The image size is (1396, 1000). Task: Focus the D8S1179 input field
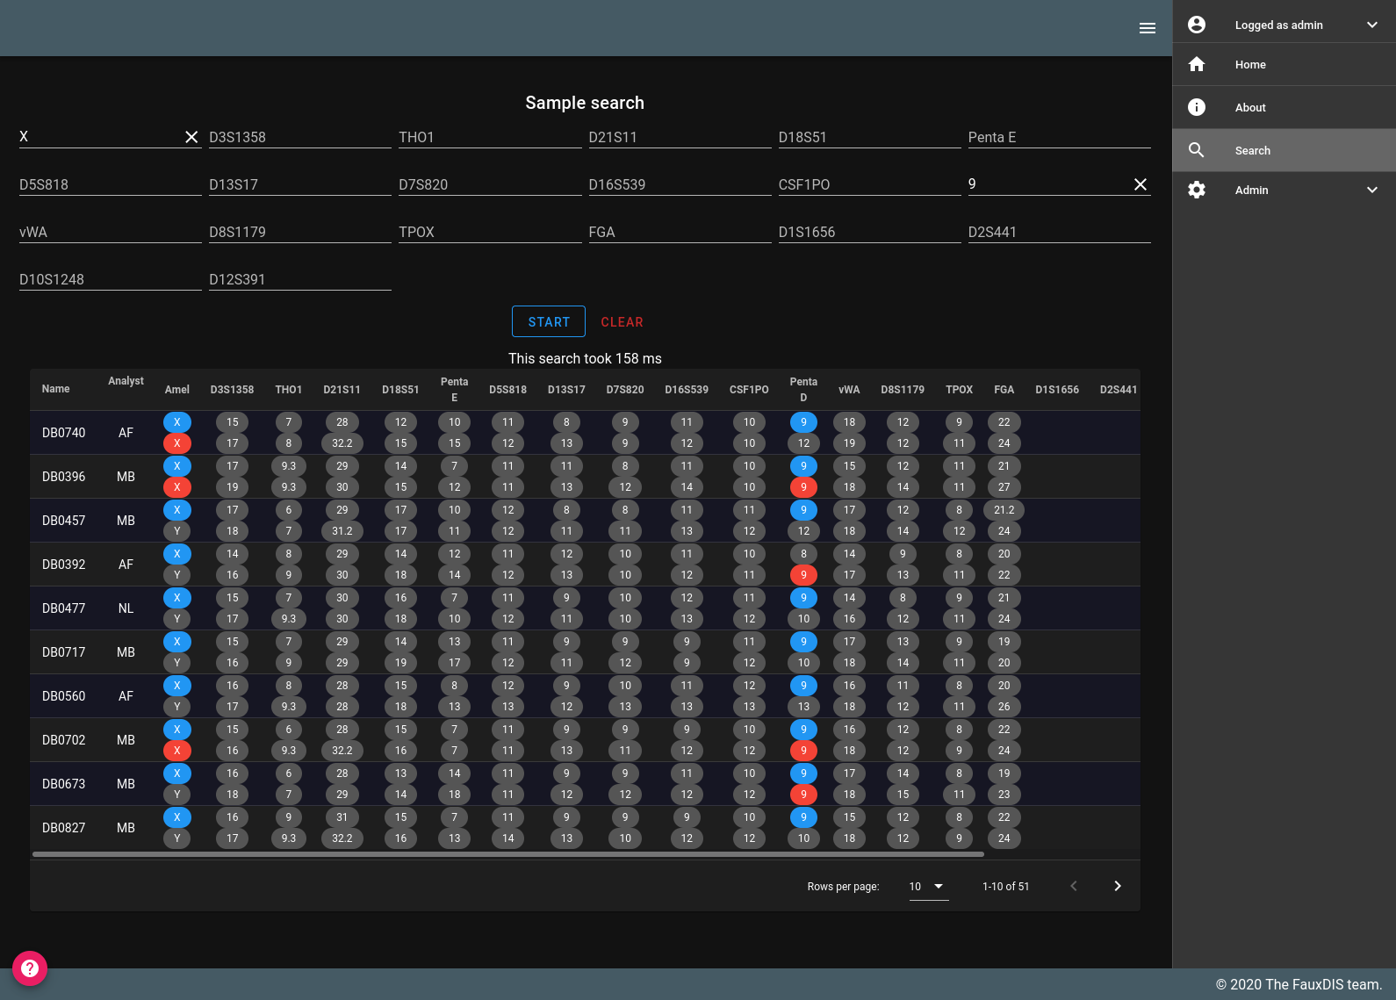(x=300, y=232)
